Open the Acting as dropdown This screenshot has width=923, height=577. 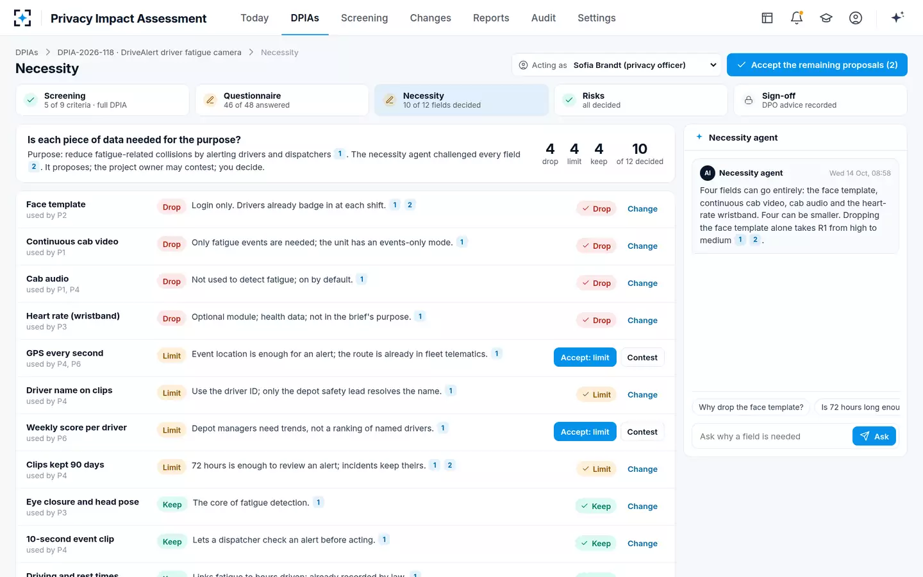[617, 65]
